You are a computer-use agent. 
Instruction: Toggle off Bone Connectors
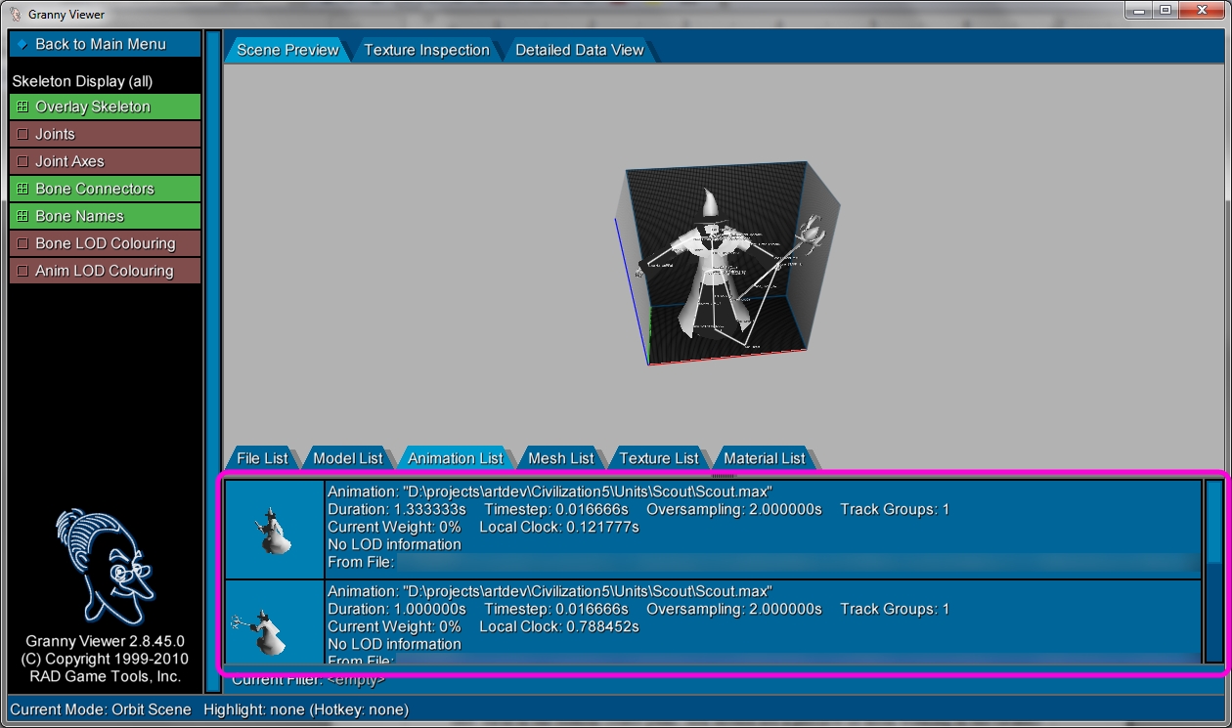coord(105,189)
